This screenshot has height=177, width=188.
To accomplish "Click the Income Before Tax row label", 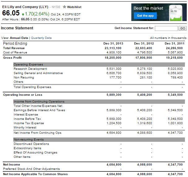I will [x=27, y=119].
